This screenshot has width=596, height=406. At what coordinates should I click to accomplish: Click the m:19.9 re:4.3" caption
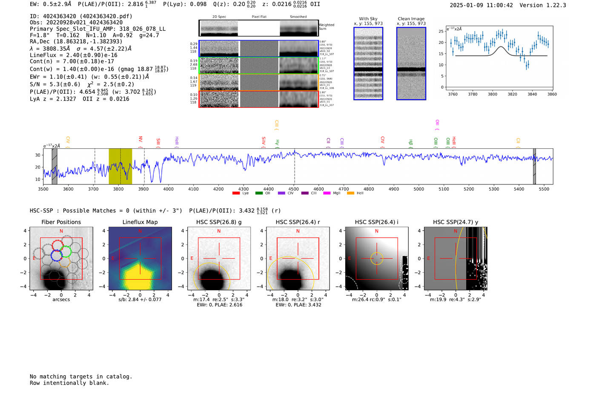pos(456,299)
